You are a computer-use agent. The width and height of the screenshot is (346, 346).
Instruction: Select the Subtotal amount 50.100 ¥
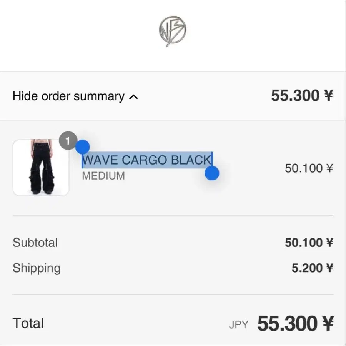309,243
